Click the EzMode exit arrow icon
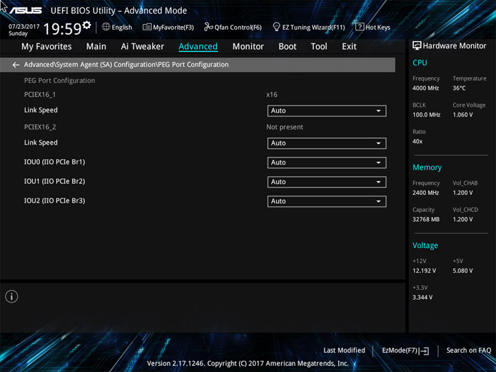 424,351
